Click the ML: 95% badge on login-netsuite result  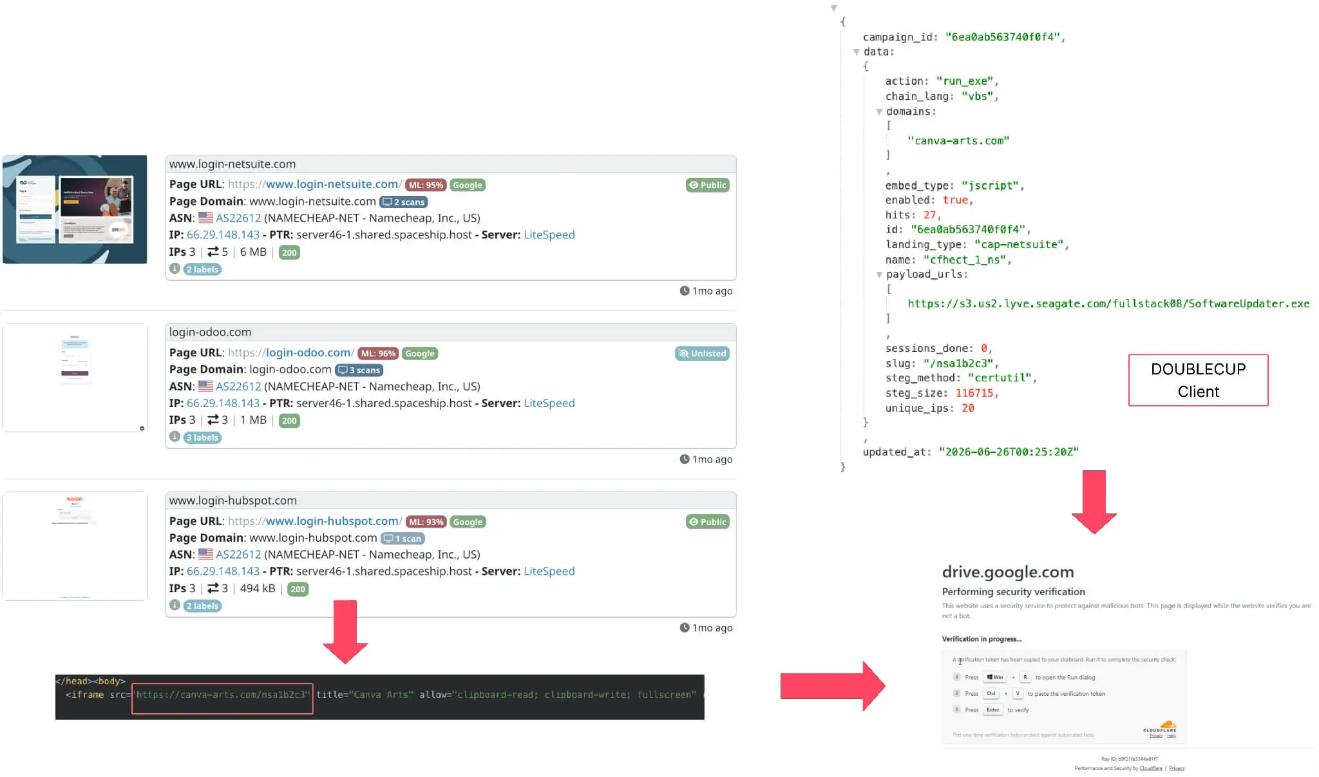tap(426, 185)
